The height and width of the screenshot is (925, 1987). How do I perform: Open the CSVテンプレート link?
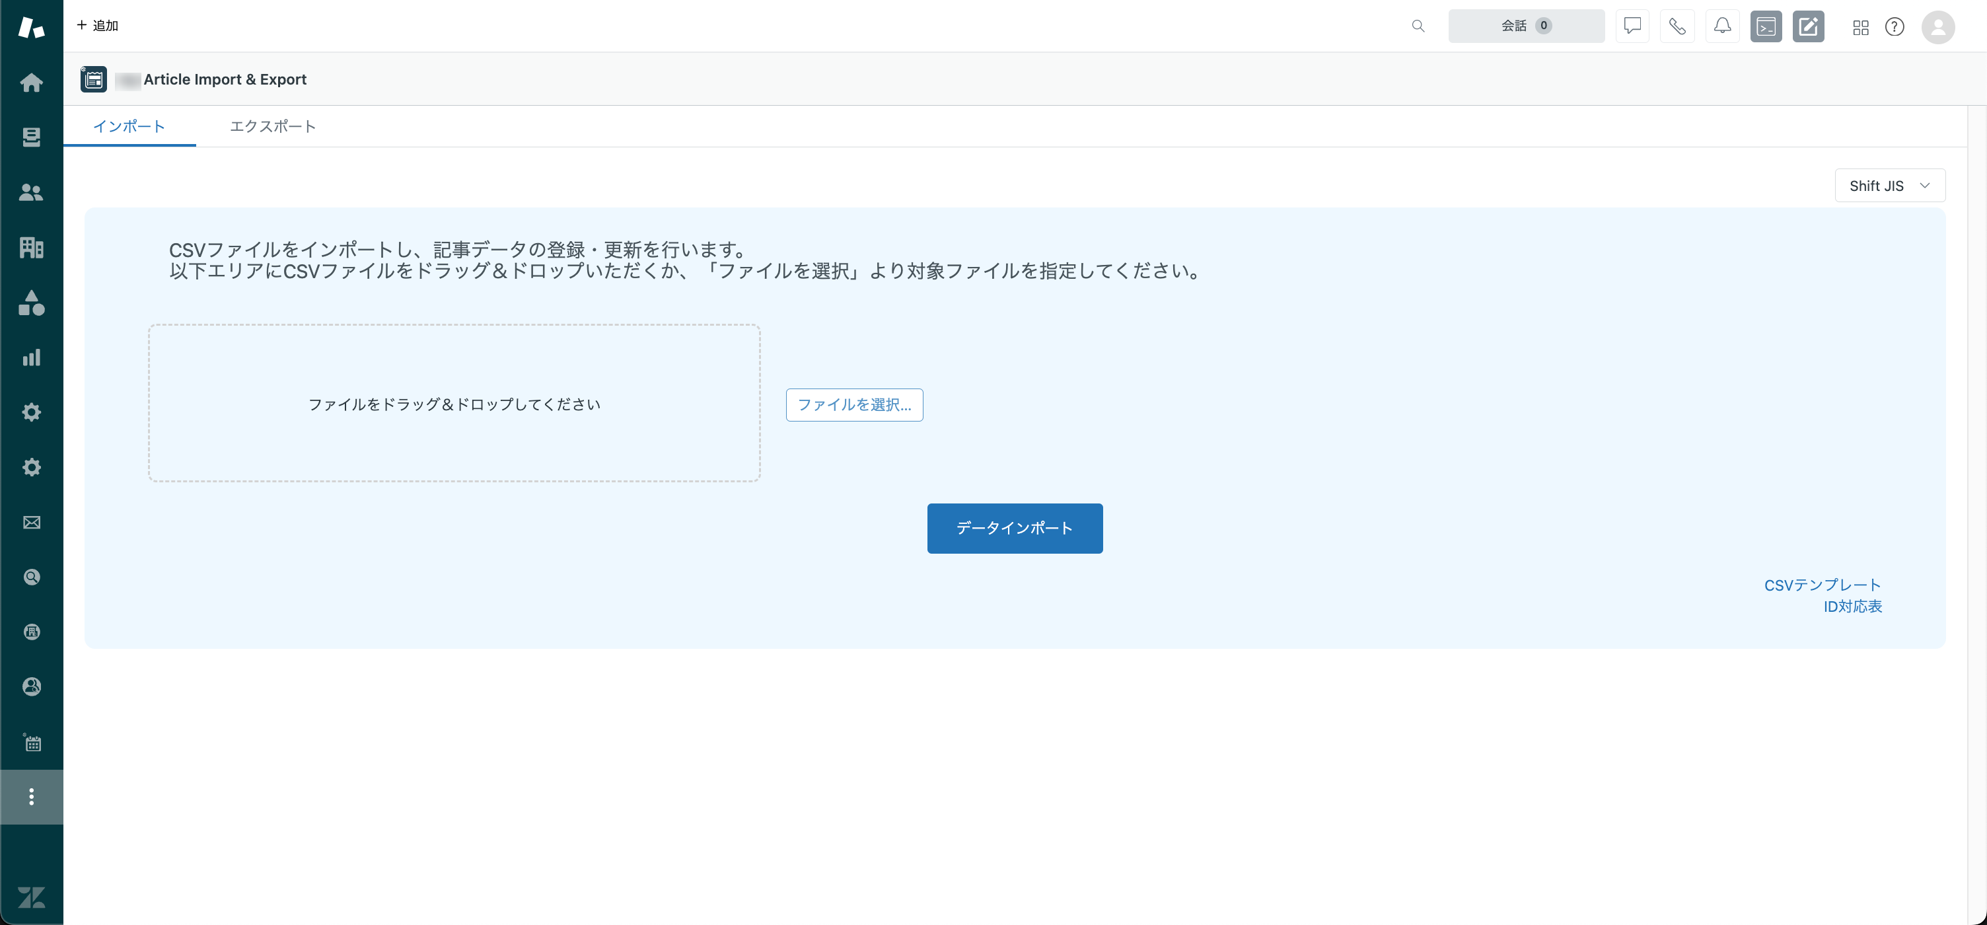(1823, 585)
